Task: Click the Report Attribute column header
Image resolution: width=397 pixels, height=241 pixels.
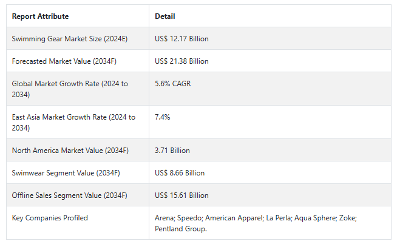Action: click(x=40, y=16)
